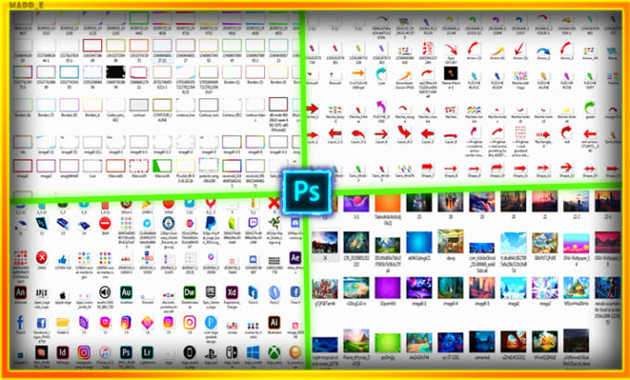Select the blue thumbs-up like icon

click(62, 259)
